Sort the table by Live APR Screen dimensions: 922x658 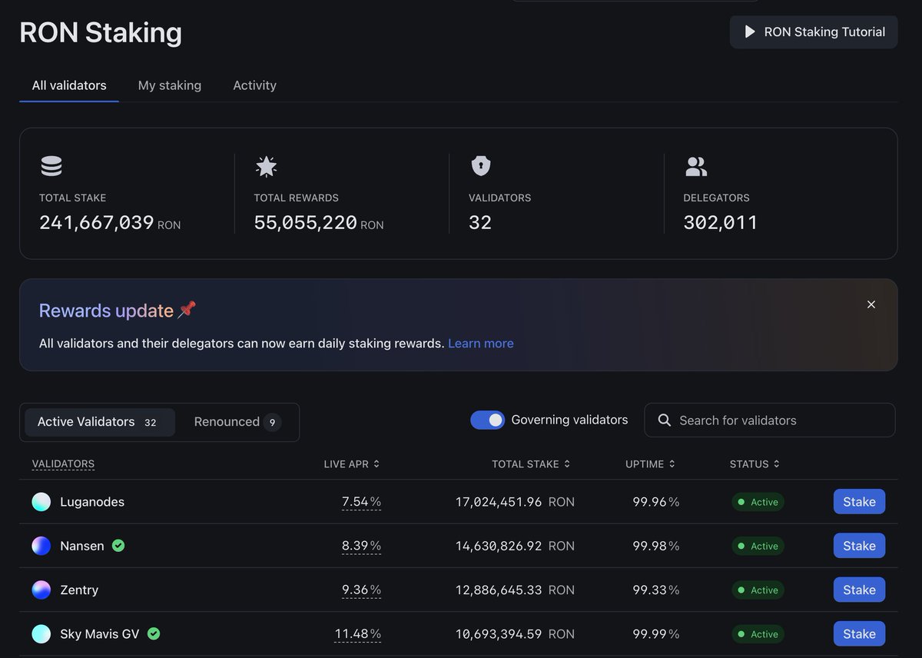point(352,464)
